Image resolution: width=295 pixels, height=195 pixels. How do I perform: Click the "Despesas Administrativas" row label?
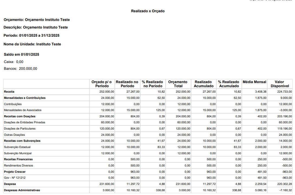click(x=22, y=190)
